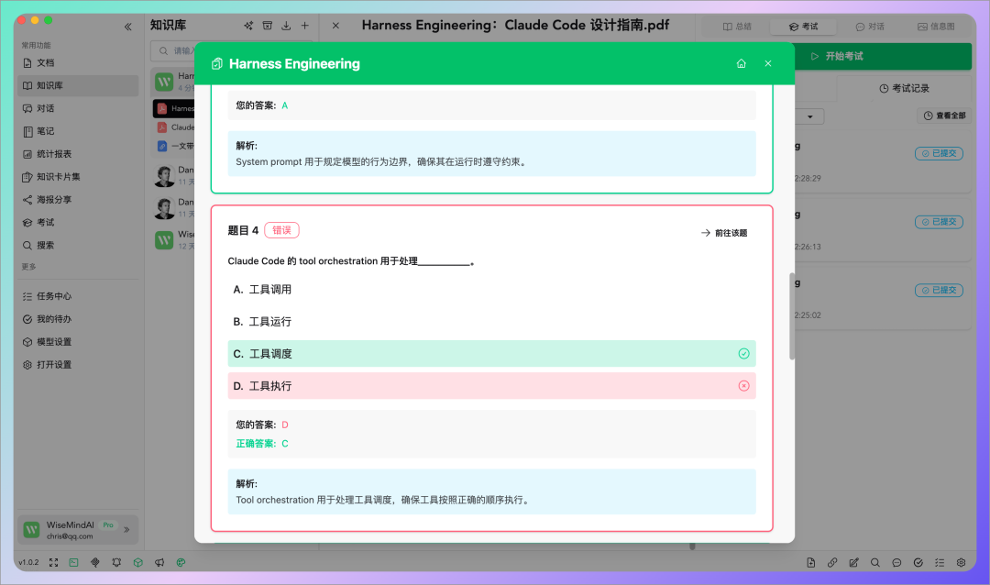Open 模型设置 in the sidebar
Image resolution: width=990 pixels, height=585 pixels.
78,341
